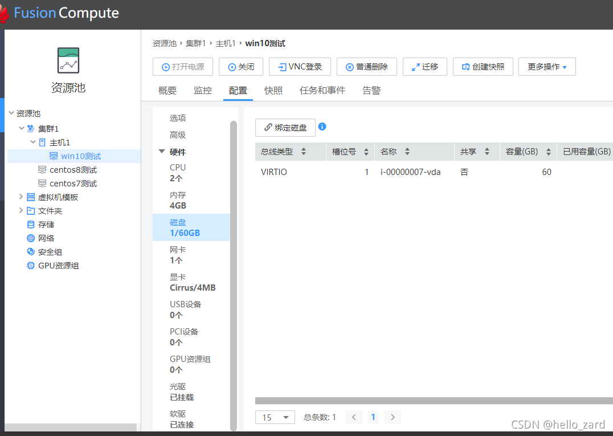This screenshot has width=613, height=436.
Task: Sort by 容量(GB) column arrows
Action: 549,152
